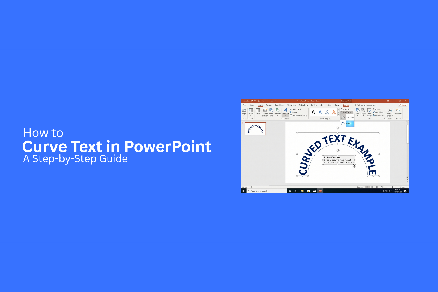Switch to the Home ribbon tab

(252, 105)
